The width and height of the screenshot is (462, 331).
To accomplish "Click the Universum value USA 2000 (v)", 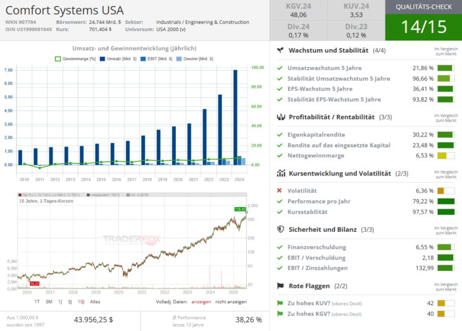I will click(x=171, y=30).
